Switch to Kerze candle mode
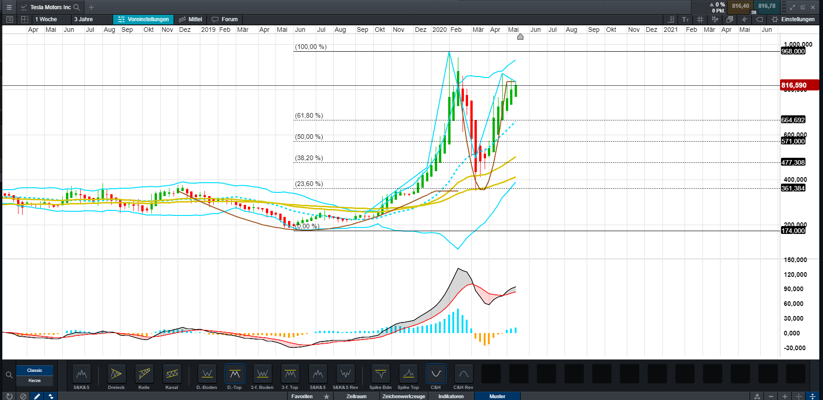This screenshot has width=823, height=400. [x=35, y=381]
